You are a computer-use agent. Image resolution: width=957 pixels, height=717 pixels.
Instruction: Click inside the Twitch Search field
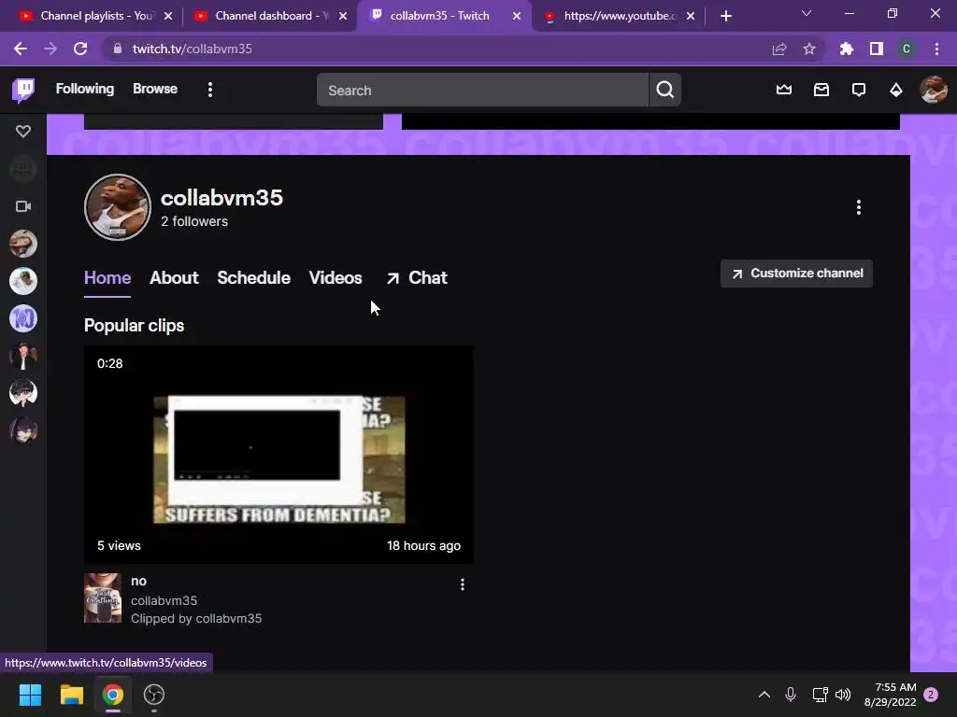pos(482,91)
